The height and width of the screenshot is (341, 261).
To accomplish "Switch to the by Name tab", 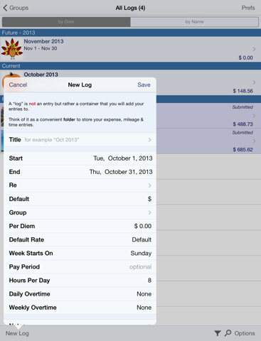I will 194,22.
